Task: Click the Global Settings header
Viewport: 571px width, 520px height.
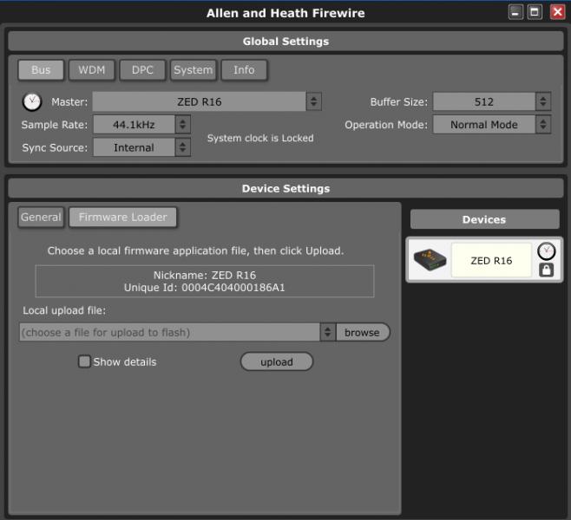Action: tap(285, 41)
